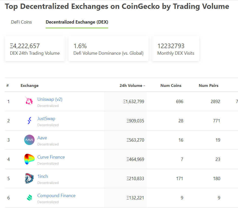Viewport: 238px width, 208px height.
Task: Select the Decentralized Exchange (DEX) tab
Action: 77,22
